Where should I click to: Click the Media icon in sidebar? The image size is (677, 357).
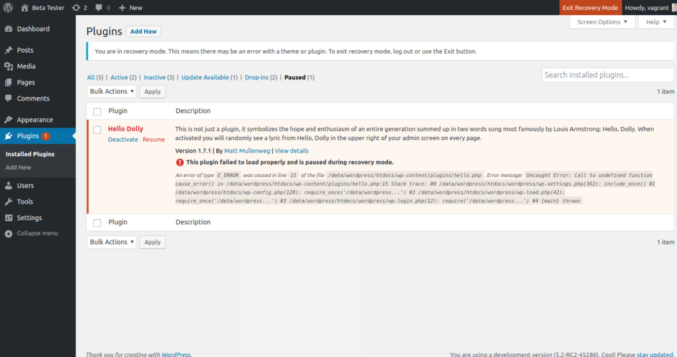click(x=9, y=66)
